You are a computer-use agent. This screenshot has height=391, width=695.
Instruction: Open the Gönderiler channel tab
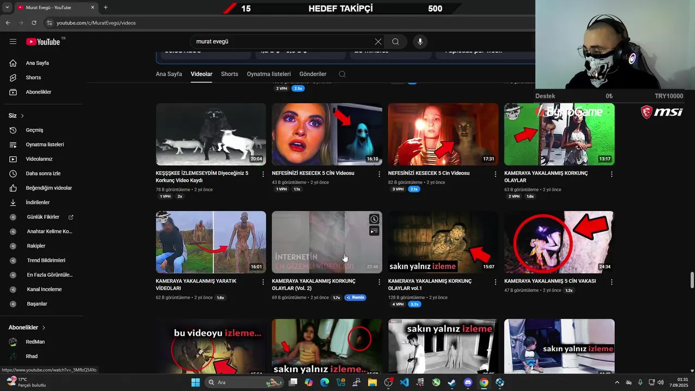313,74
